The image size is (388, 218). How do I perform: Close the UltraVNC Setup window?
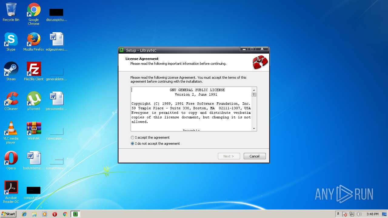(x=262, y=49)
